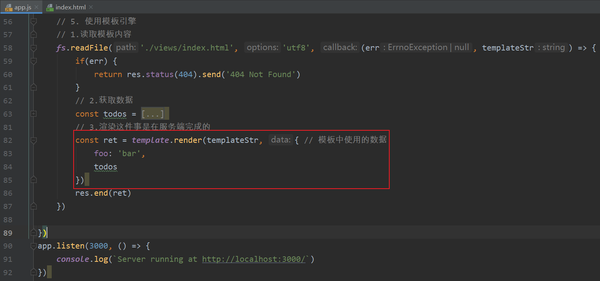
Task: Close the app.js tab
Action: 36,7
